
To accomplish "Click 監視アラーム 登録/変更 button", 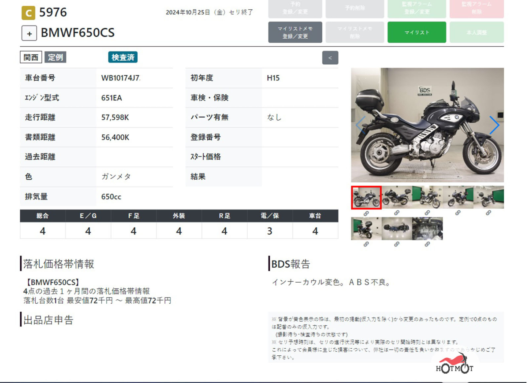I will click(x=417, y=8).
